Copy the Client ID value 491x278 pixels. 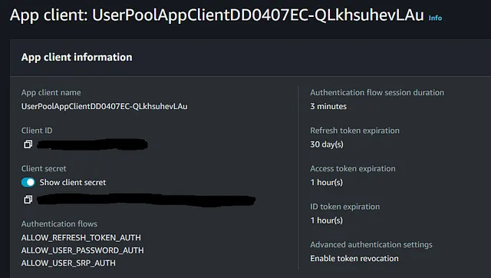(x=28, y=144)
